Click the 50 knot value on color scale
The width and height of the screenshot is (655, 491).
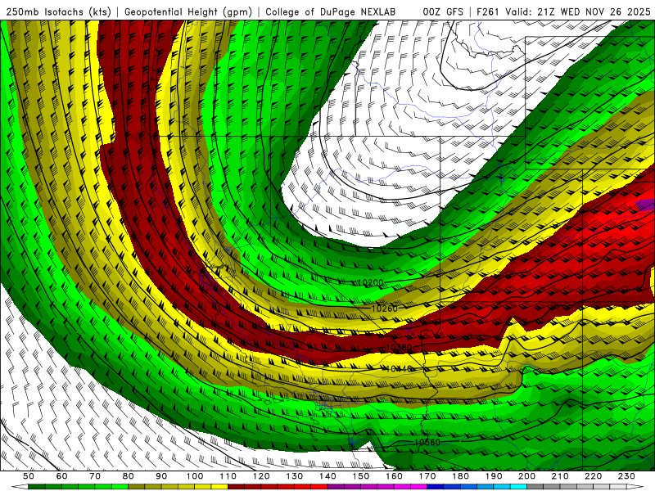click(x=29, y=476)
